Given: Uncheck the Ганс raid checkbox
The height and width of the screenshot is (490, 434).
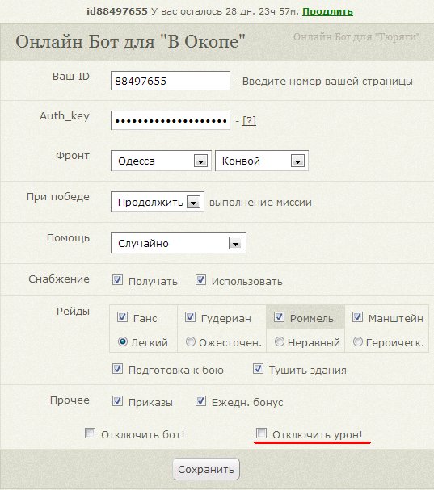Looking at the screenshot, I should pyautogui.click(x=122, y=317).
